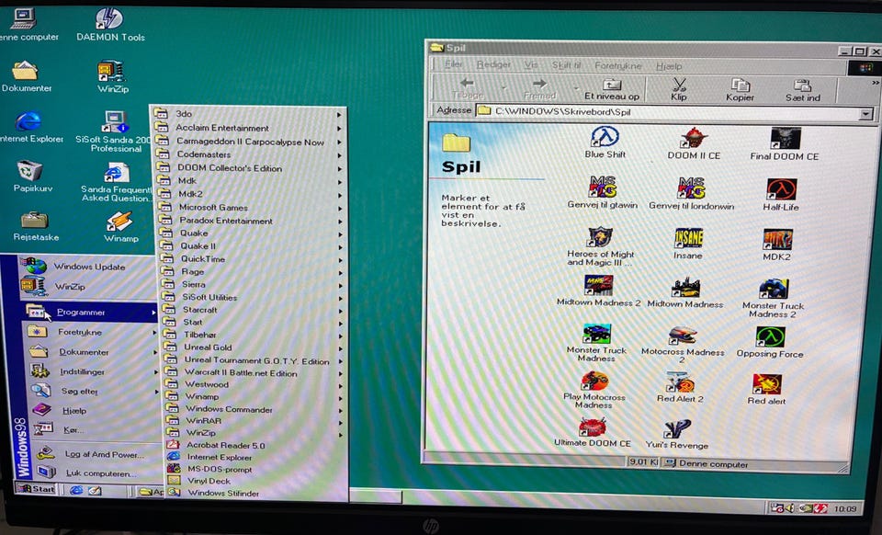Choose Kør... in Start menu

pyautogui.click(x=94, y=430)
